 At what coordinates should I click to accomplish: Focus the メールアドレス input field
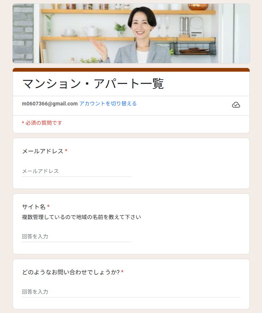click(x=76, y=171)
